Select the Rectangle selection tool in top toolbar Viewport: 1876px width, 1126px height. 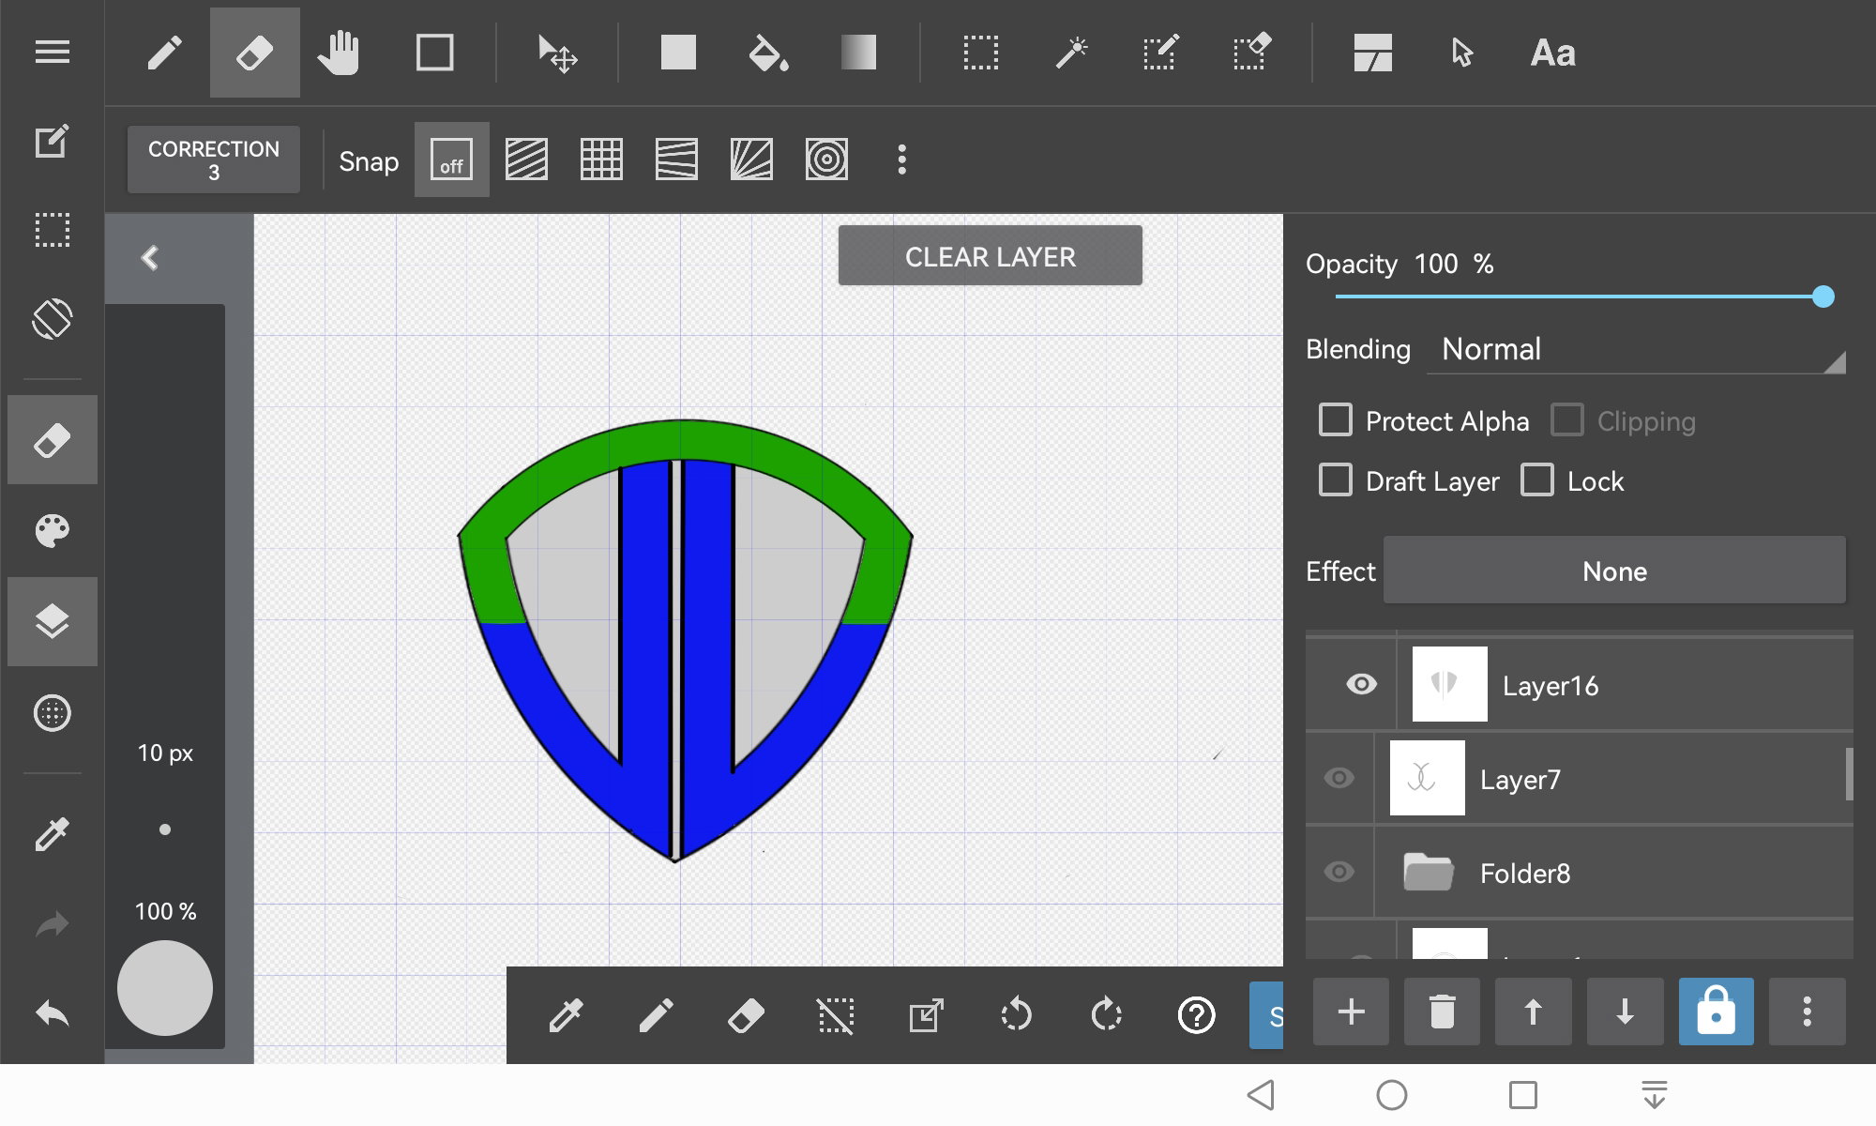pos(981,53)
